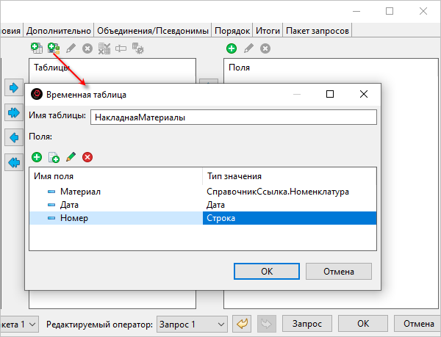Click OK in the query builder window

point(363,324)
